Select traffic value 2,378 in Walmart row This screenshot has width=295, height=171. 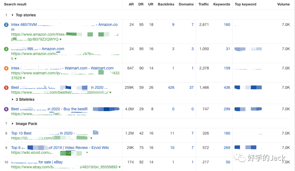click(x=204, y=68)
